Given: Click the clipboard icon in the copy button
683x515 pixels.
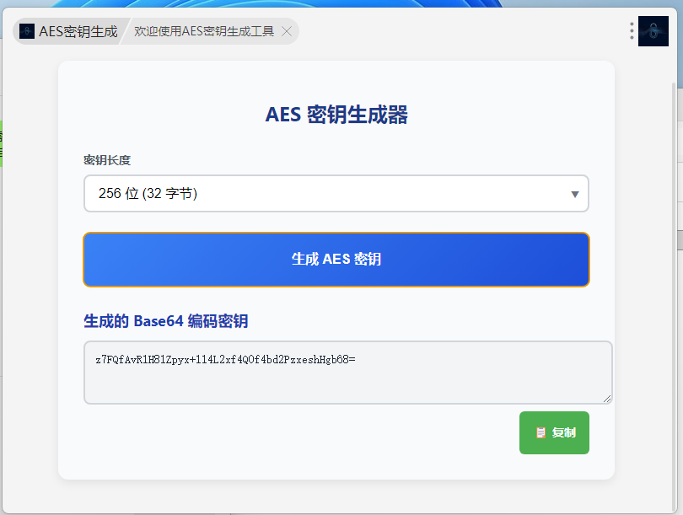Looking at the screenshot, I should point(540,432).
